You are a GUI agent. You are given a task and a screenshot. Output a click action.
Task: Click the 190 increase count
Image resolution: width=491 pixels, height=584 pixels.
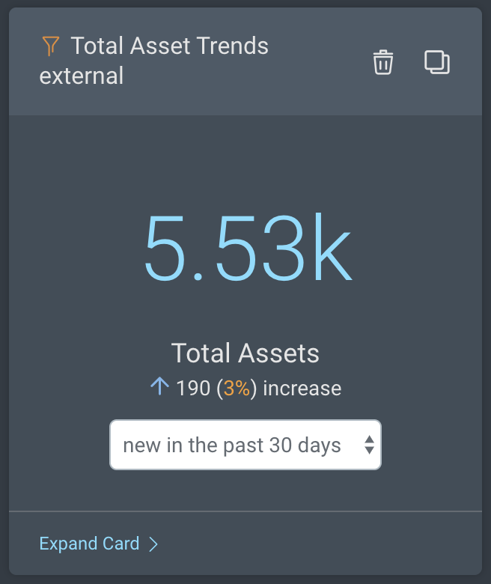[x=193, y=389]
